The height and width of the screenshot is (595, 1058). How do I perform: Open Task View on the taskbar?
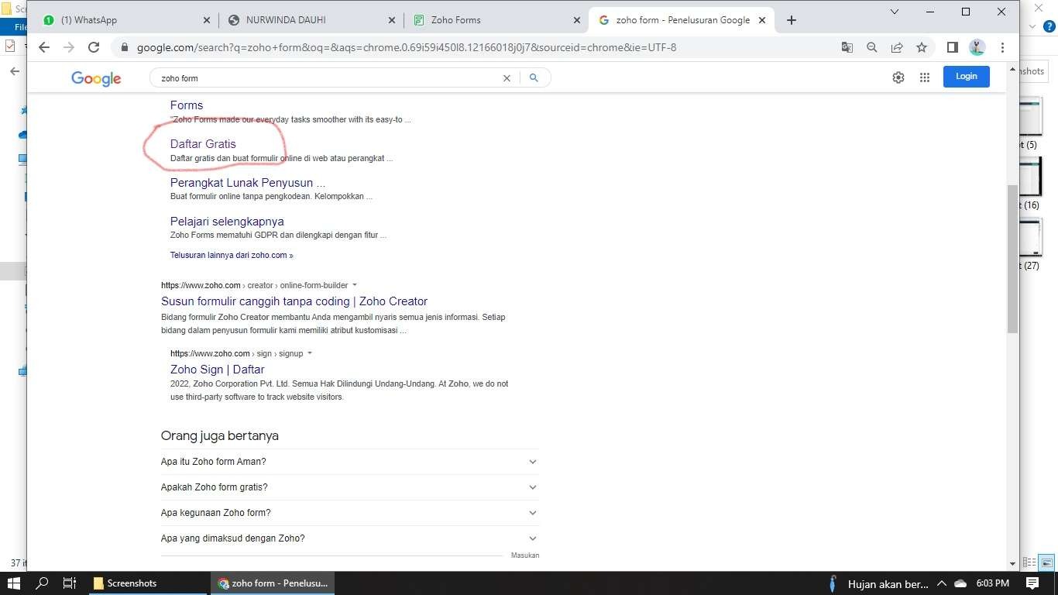coord(70,583)
